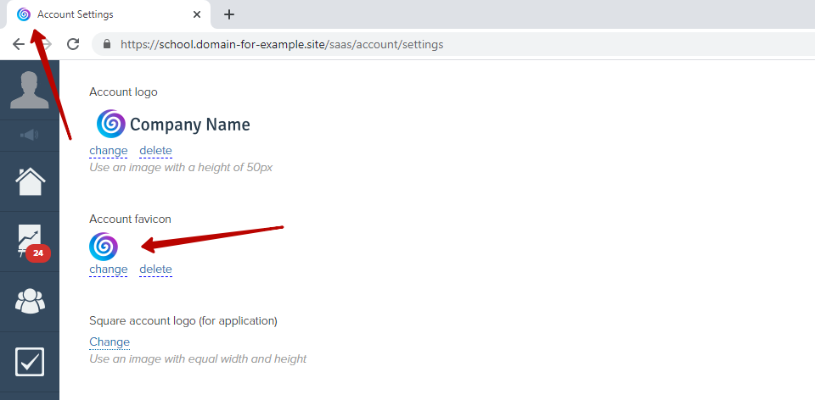Click change under Account logo
The height and width of the screenshot is (400, 815).
[x=108, y=151]
